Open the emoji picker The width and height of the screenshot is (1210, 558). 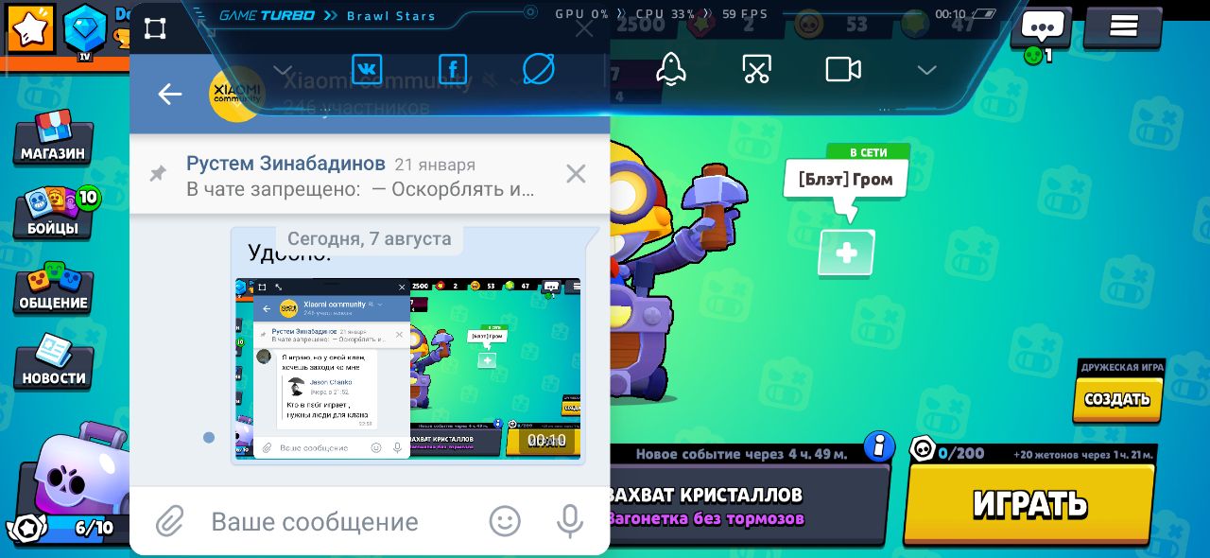tap(505, 521)
